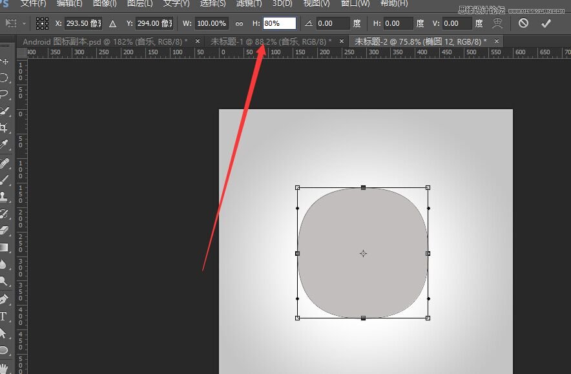Screen dimensions: 571x374
Task: Open the transform tool preset dropdown
Action: click(15, 23)
